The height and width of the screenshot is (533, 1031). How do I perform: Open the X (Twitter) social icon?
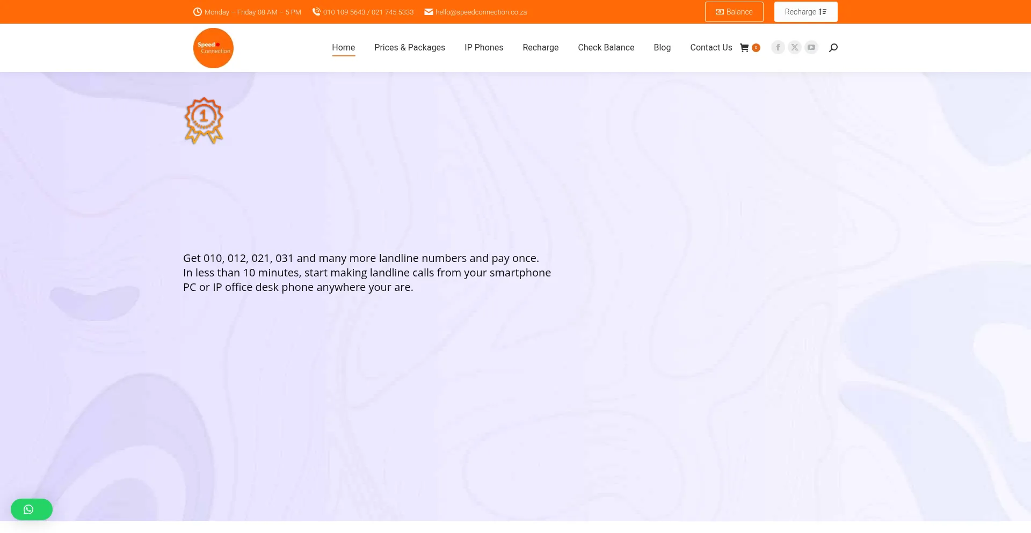coord(795,48)
